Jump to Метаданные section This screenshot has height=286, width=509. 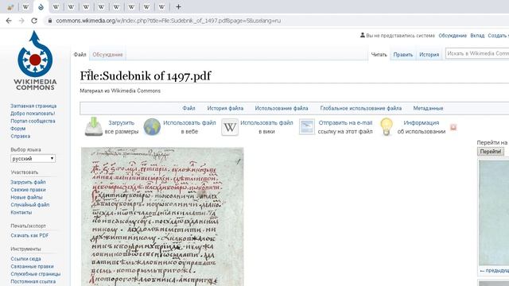[x=428, y=108]
